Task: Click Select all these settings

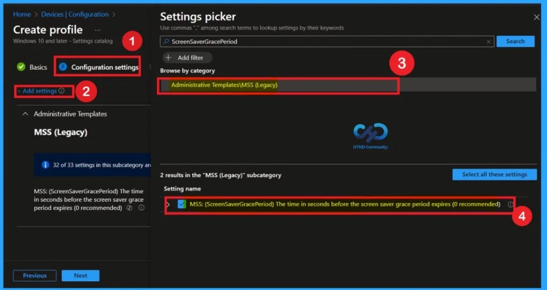Action: click(x=494, y=174)
